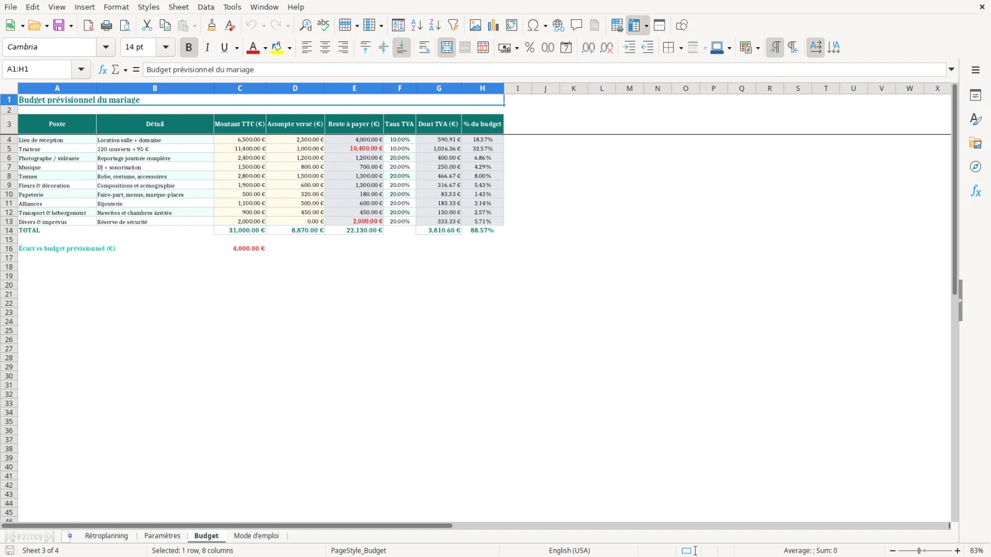Viewport: 991px width, 557px height.
Task: Clone formatting paintbrush tool
Action: pos(212,25)
